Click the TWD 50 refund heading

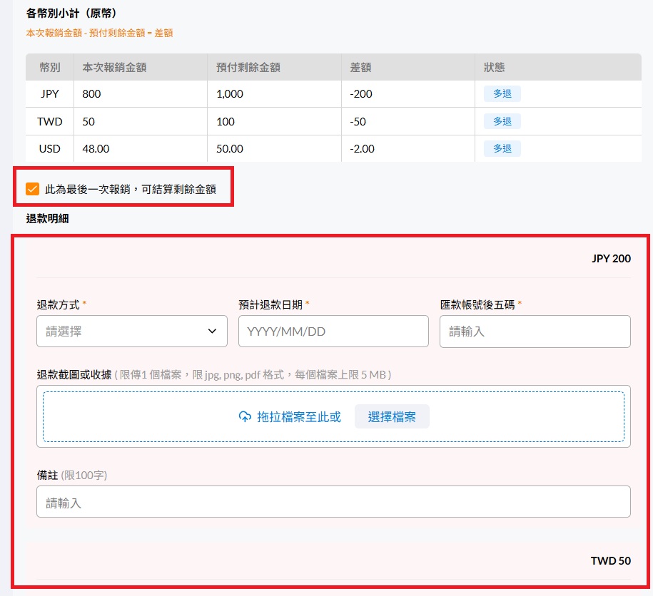point(610,560)
